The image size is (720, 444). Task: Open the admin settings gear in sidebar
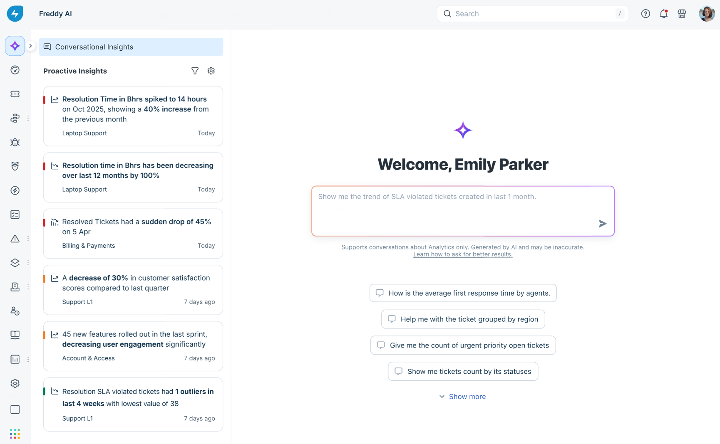tap(15, 383)
